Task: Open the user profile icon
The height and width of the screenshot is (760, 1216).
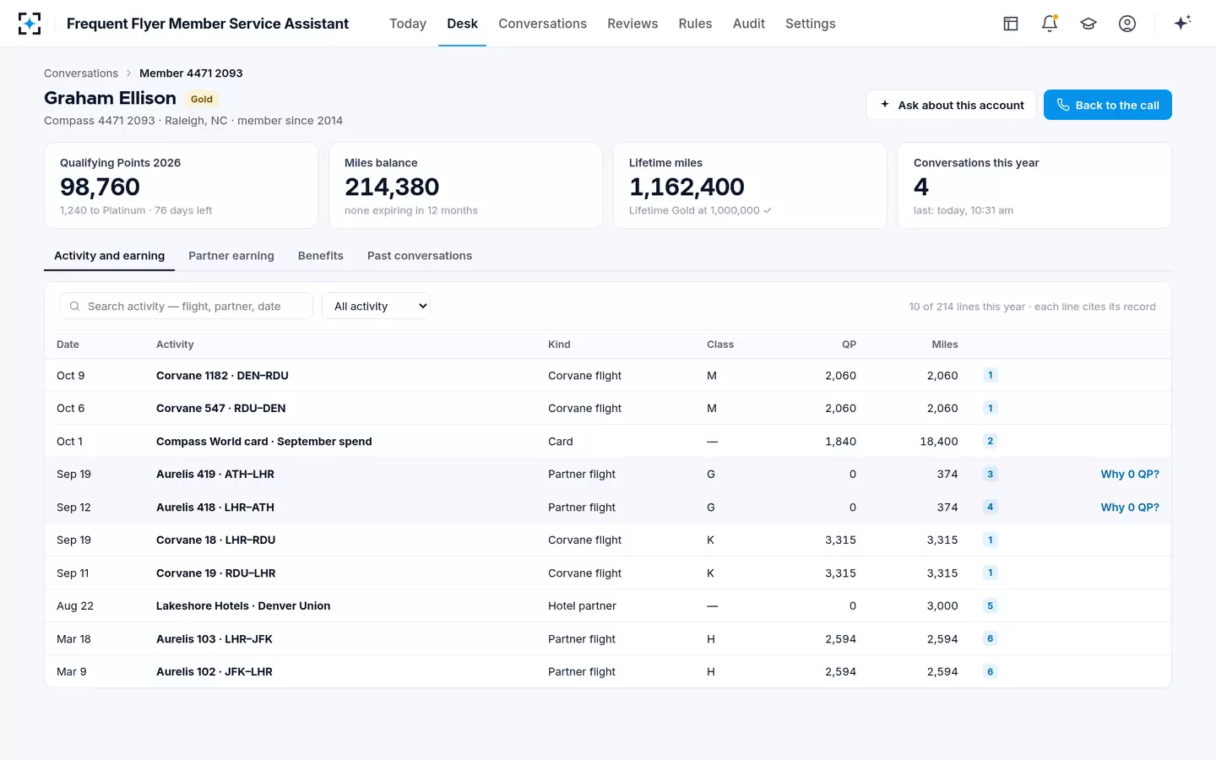Action: click(1127, 24)
